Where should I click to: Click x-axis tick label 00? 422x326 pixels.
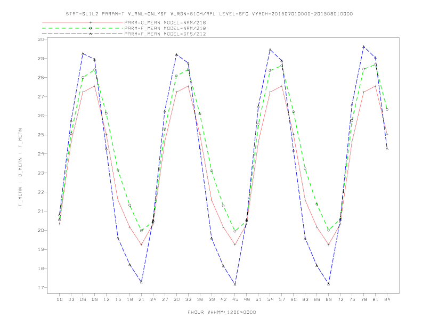coord(60,299)
